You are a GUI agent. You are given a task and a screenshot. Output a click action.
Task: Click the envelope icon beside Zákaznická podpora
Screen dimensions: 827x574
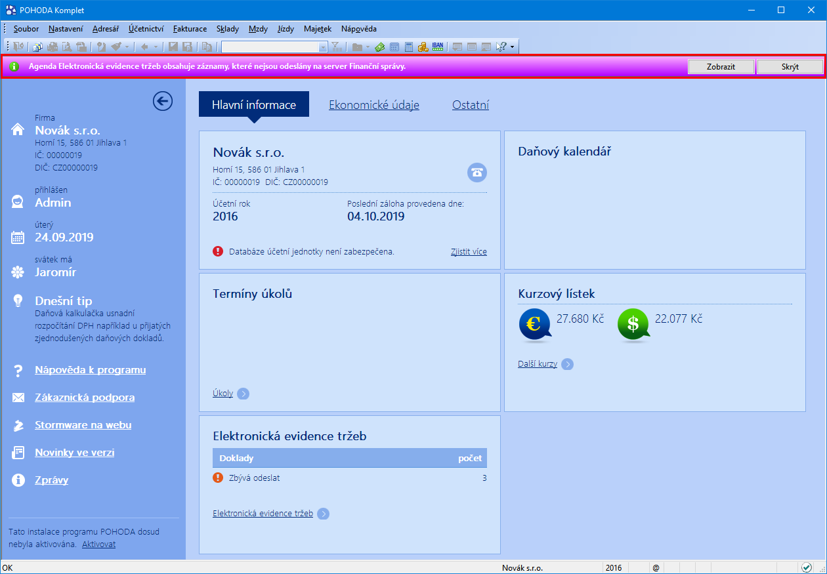(18, 398)
